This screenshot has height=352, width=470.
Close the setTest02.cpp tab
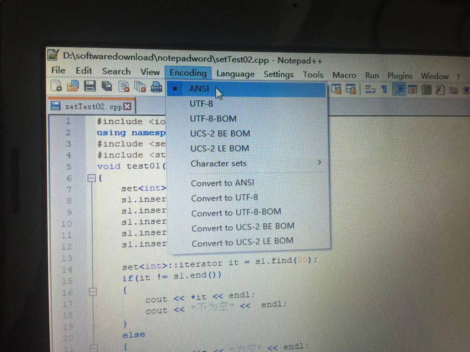pos(127,107)
